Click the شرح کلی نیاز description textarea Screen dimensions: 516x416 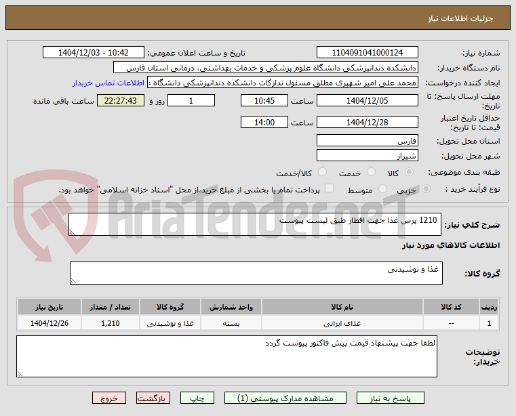[255, 224]
